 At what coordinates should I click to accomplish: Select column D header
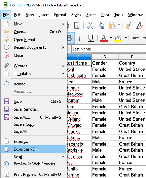(x=105, y=57)
